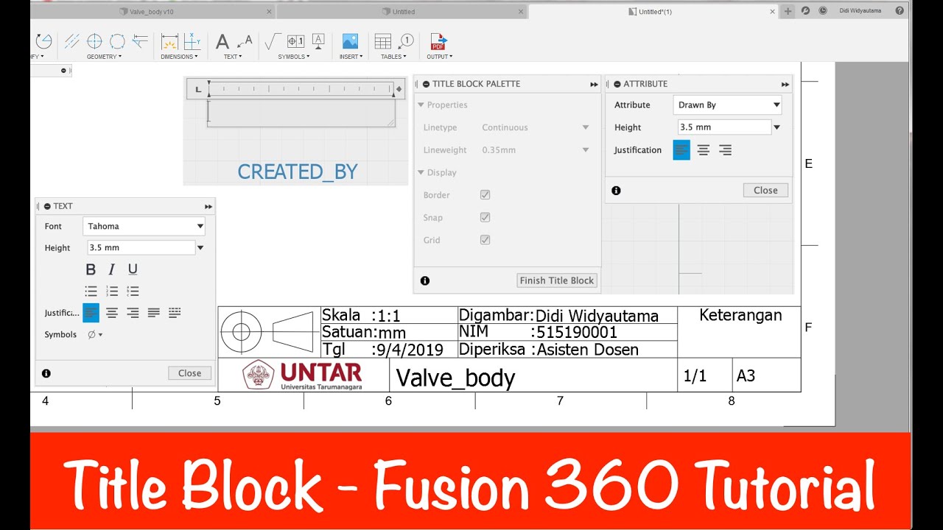Toggle underline in the Text panel
Image resolution: width=943 pixels, height=530 pixels.
click(x=133, y=269)
